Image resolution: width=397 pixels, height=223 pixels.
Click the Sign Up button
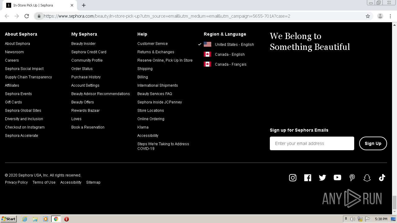coord(373,143)
